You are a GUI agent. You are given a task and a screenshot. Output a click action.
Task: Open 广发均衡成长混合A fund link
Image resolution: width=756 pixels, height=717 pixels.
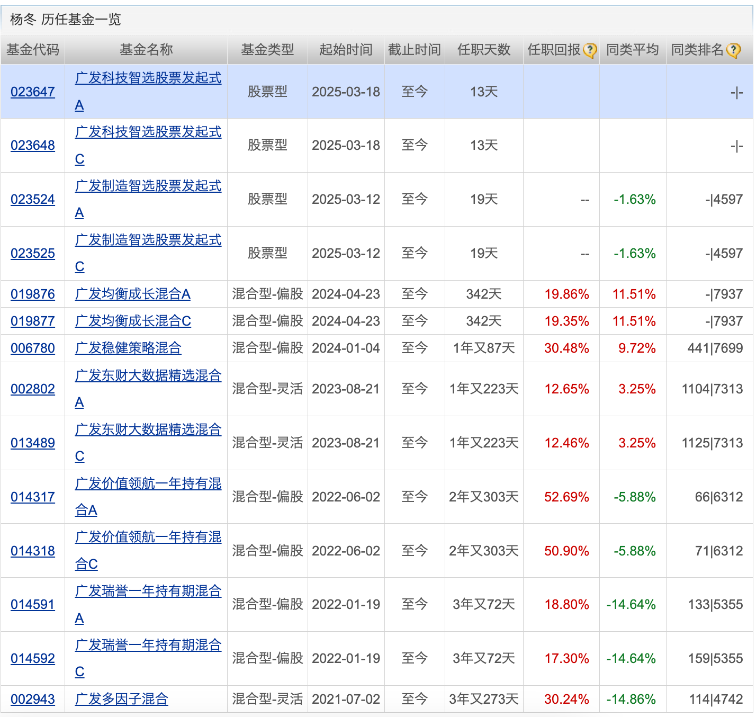click(133, 294)
